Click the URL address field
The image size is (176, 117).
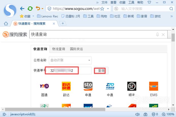[76, 9]
